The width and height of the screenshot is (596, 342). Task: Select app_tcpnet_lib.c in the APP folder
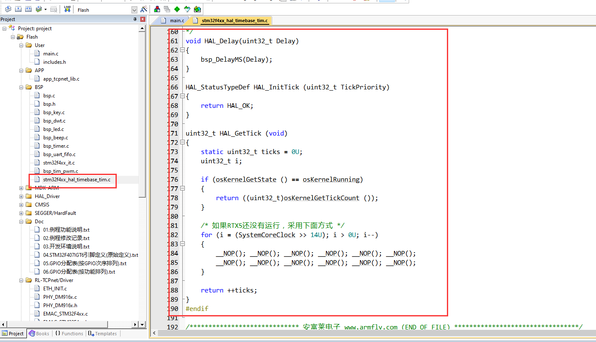61,79
